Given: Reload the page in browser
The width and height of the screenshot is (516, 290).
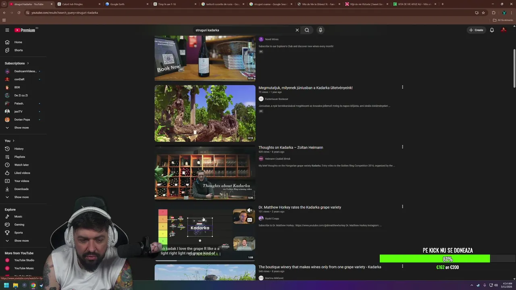Looking at the screenshot, I should tap(19, 12).
